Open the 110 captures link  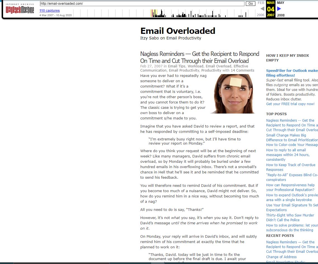coord(50,11)
